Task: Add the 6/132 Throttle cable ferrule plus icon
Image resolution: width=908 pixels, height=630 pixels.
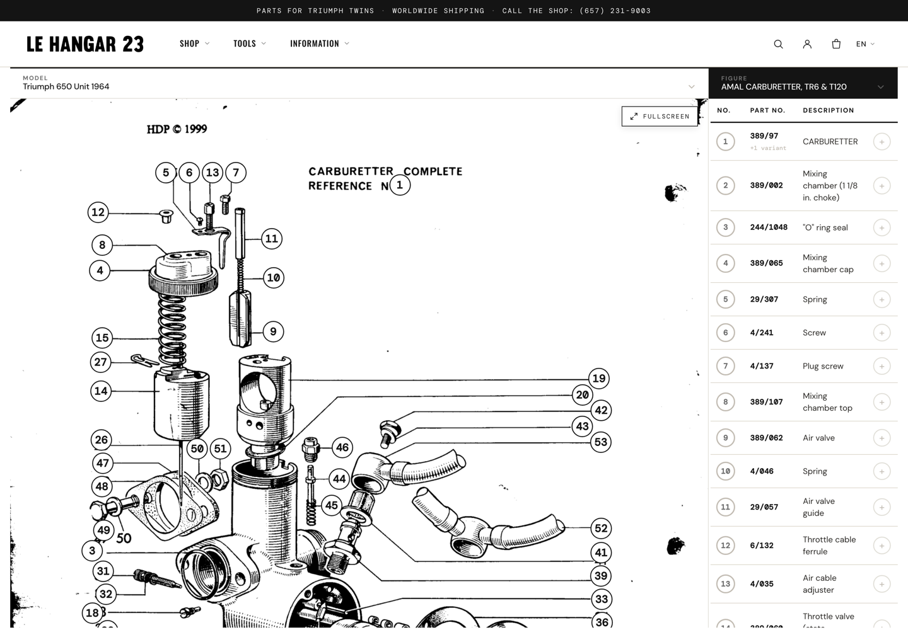Action: click(882, 546)
